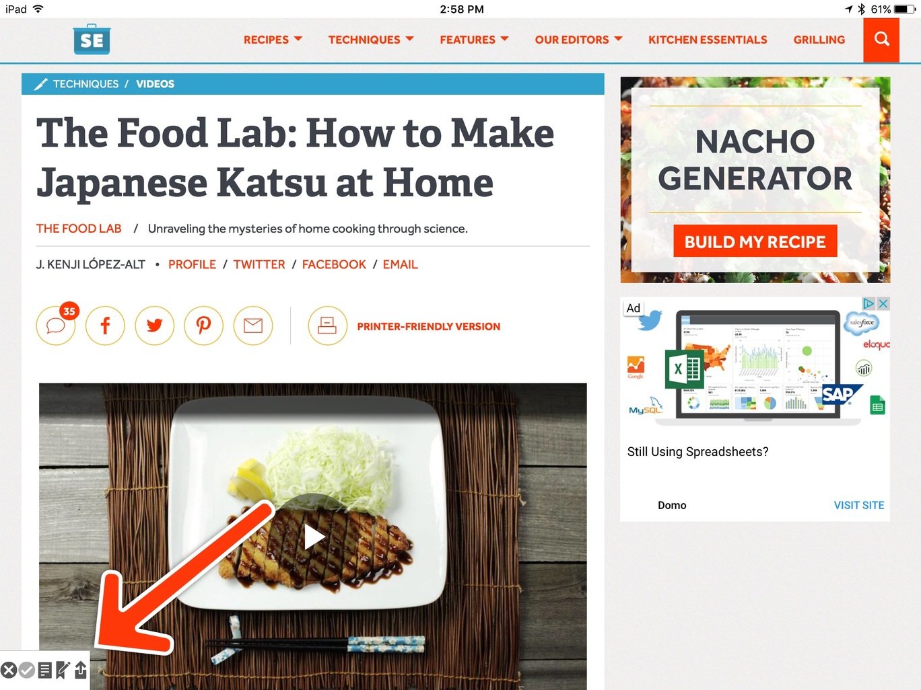This screenshot has height=690, width=921.
Task: Play the katsu video
Action: click(314, 537)
